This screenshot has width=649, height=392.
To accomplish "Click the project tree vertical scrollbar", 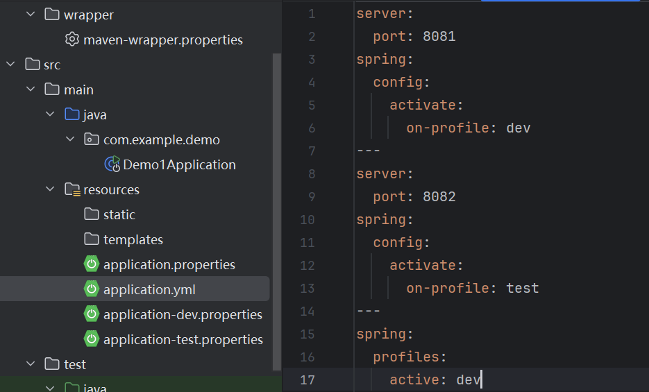I will 277,208.
